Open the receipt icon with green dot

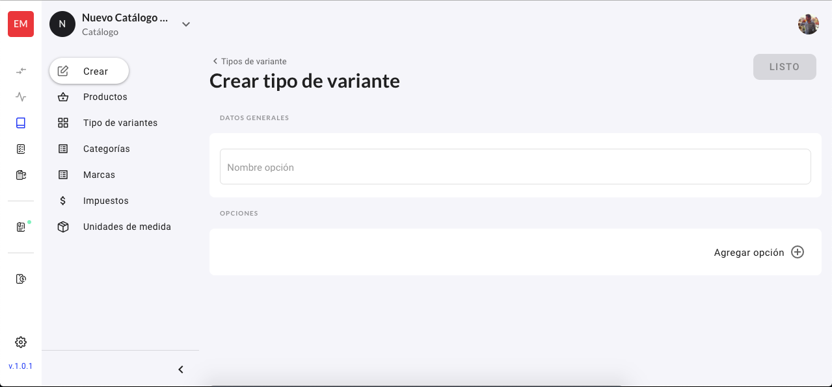21,227
